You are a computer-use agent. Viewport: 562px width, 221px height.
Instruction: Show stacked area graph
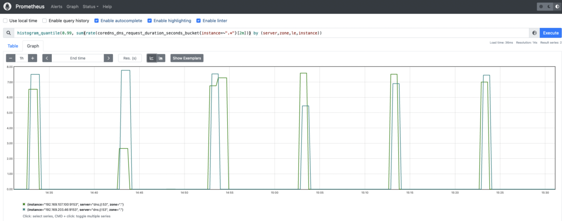(161, 58)
